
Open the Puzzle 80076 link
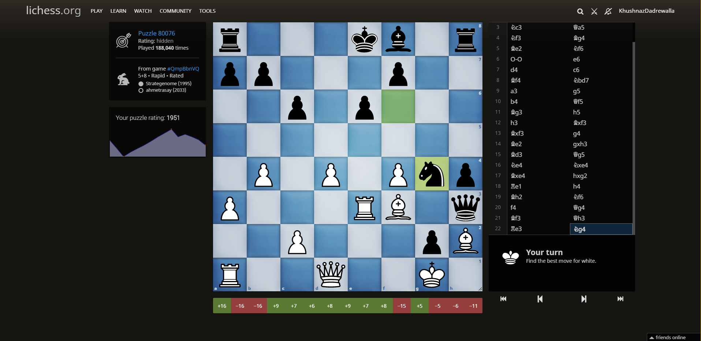157,33
